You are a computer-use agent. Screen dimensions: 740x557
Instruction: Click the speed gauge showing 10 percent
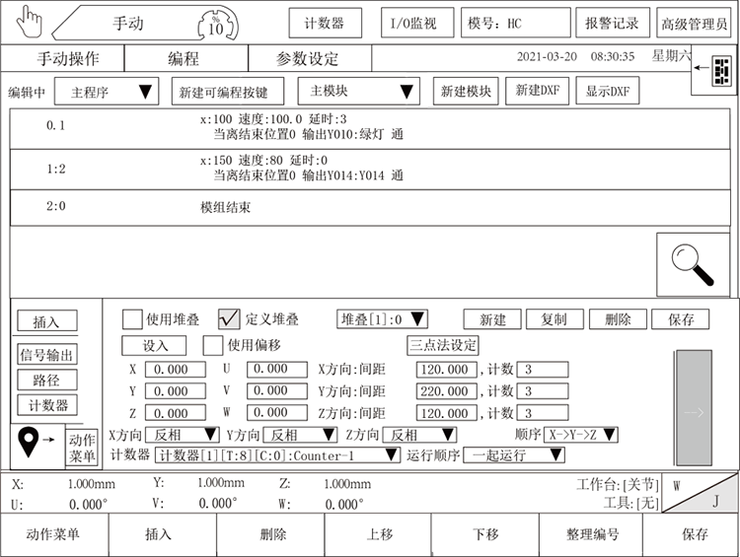tap(216, 23)
